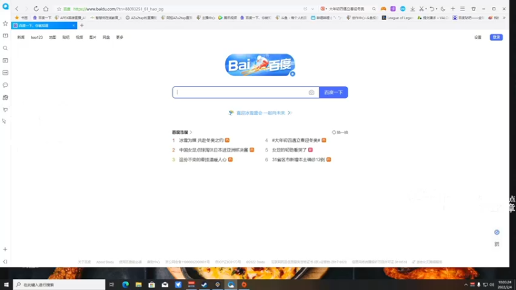
Task: Open hot search item number 2
Action: (213, 150)
